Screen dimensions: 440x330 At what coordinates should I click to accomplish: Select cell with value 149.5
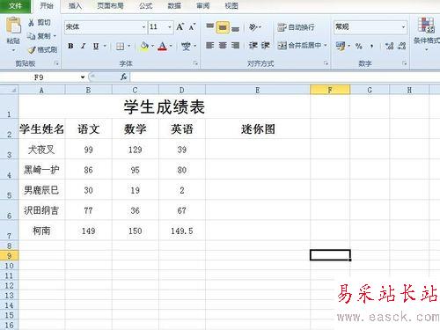[x=182, y=231]
